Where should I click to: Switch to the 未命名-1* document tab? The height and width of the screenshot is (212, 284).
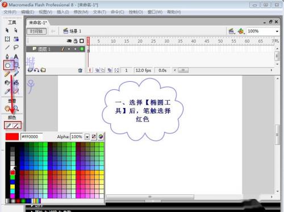[38, 23]
